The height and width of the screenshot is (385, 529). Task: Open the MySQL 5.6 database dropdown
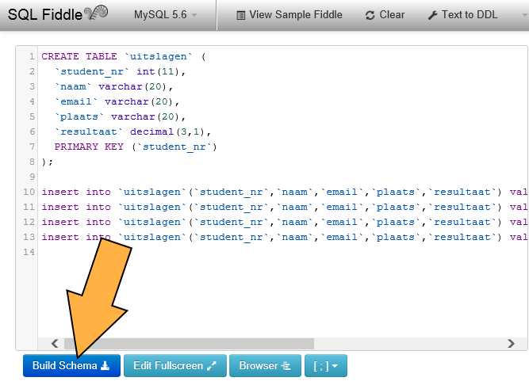[x=165, y=15]
